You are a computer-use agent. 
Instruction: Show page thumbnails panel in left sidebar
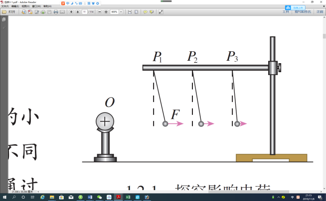(4, 19)
